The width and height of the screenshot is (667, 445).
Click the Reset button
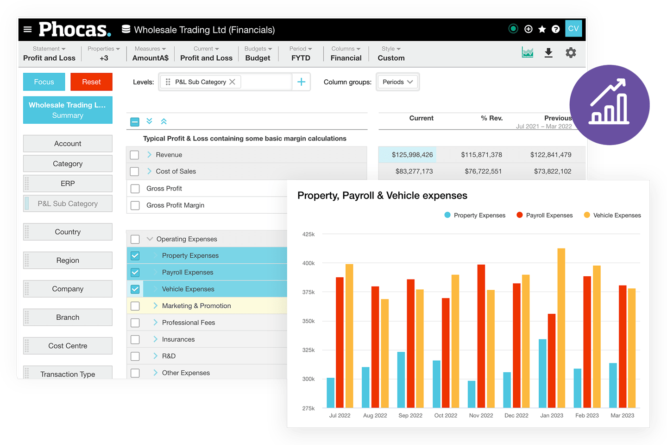tap(91, 82)
